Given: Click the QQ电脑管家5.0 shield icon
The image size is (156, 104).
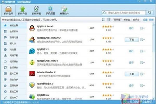Looking at the screenshot, I should (32, 85).
